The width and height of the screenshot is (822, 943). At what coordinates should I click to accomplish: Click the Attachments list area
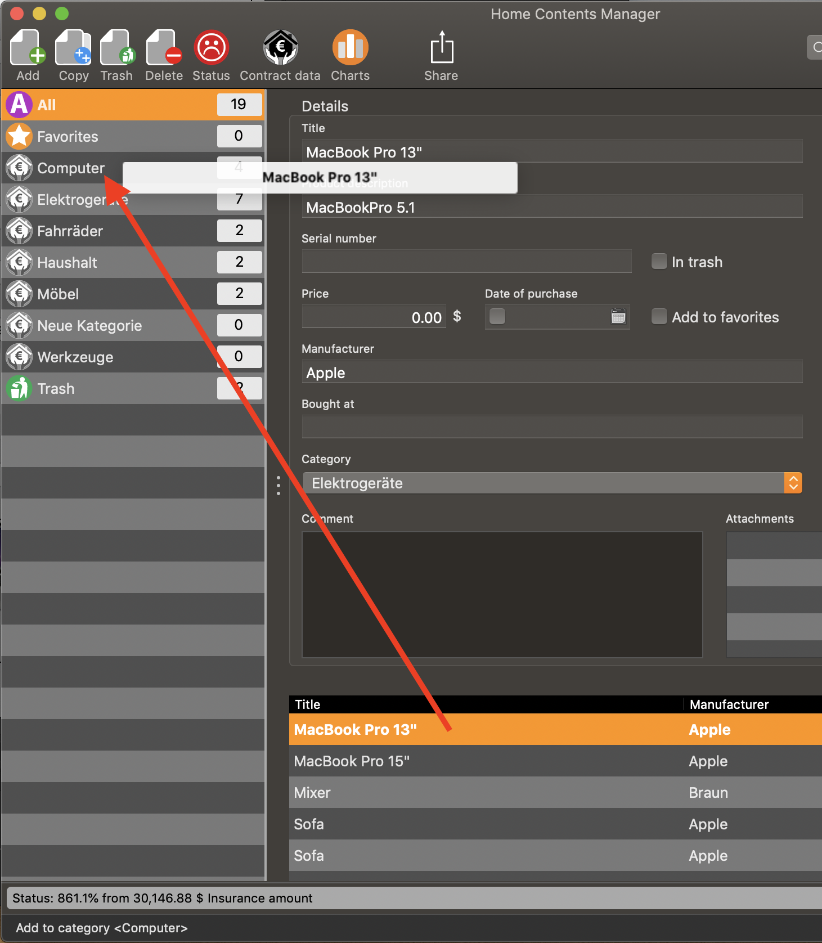coord(774,595)
